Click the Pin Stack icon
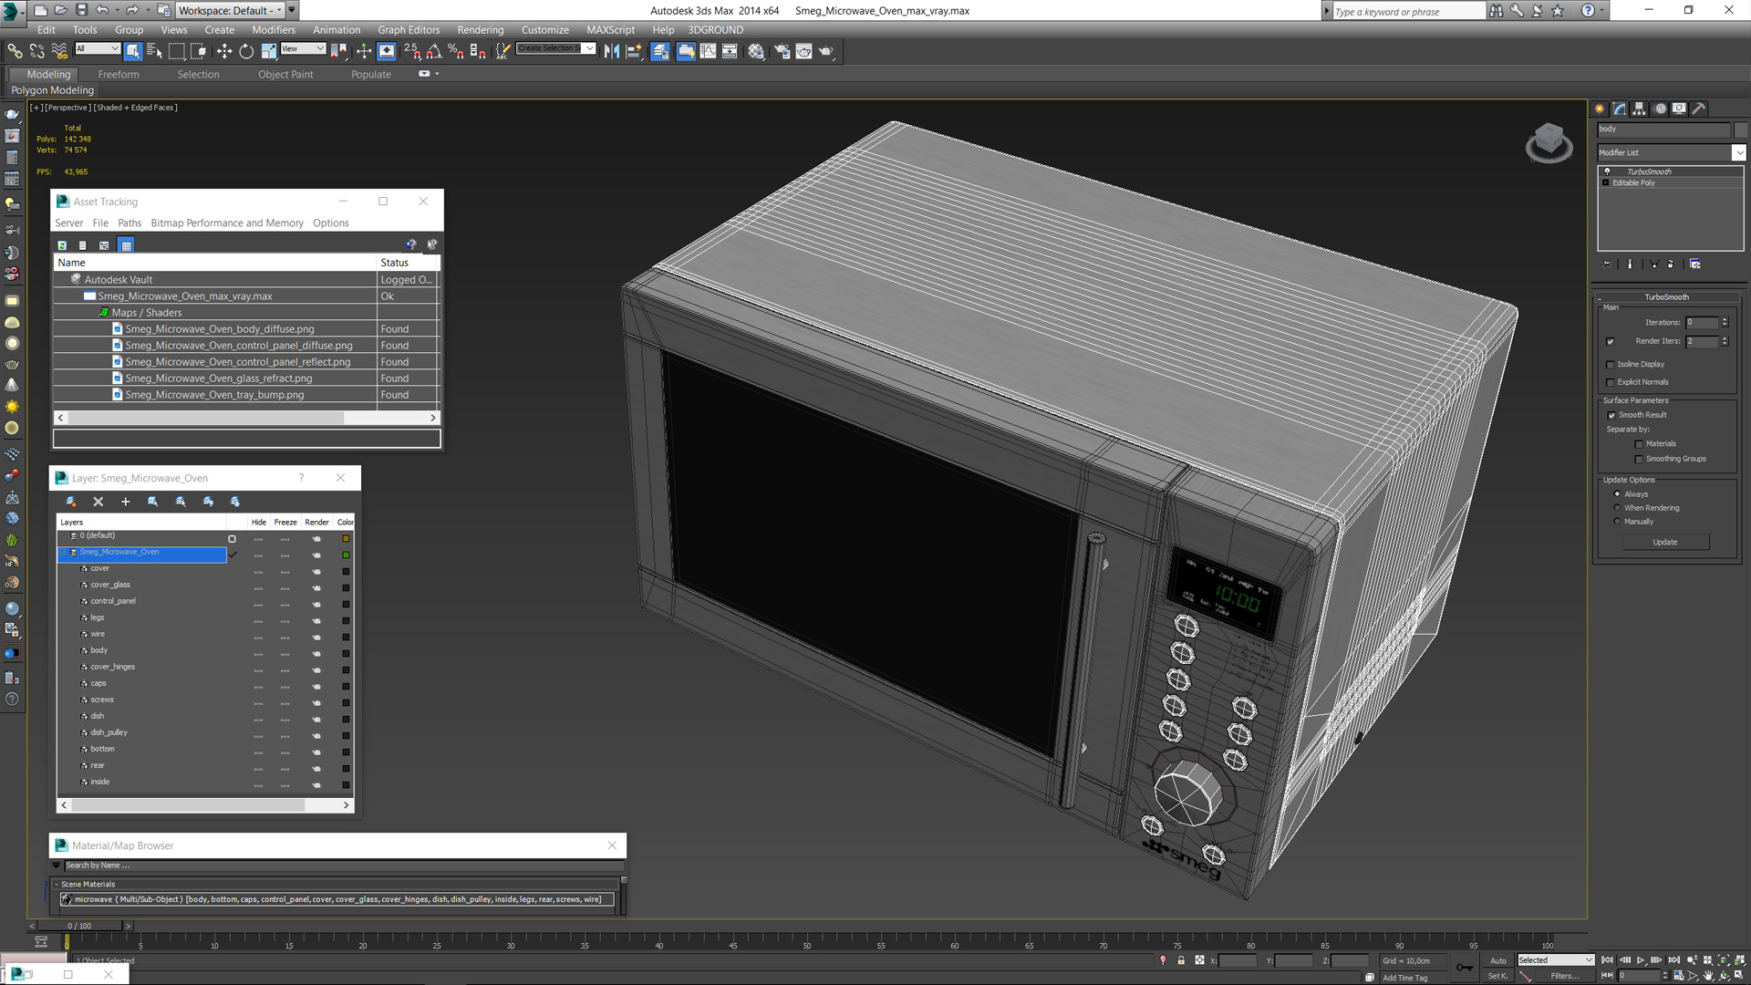Image resolution: width=1751 pixels, height=985 pixels. coord(1607,264)
